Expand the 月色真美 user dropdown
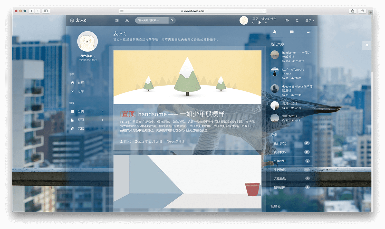Screen dimensions: 385x229 tap(88, 56)
